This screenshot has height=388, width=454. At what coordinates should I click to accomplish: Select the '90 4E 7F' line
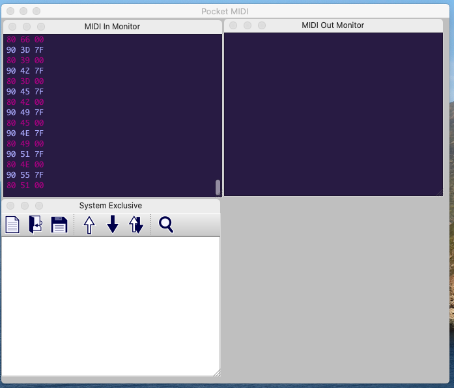point(25,133)
